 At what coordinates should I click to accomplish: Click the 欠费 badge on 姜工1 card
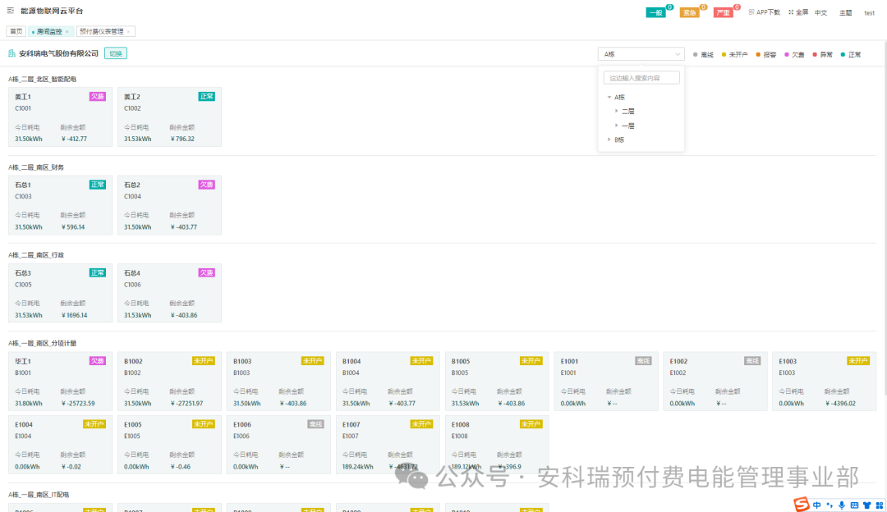click(97, 97)
